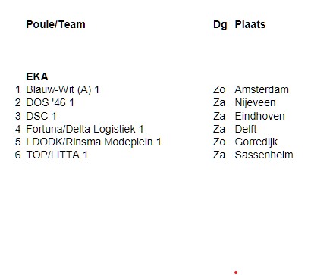Select team Blauw-Wit (A) 1
Image resolution: width=311 pixels, height=275 pixels.
[x=63, y=89]
